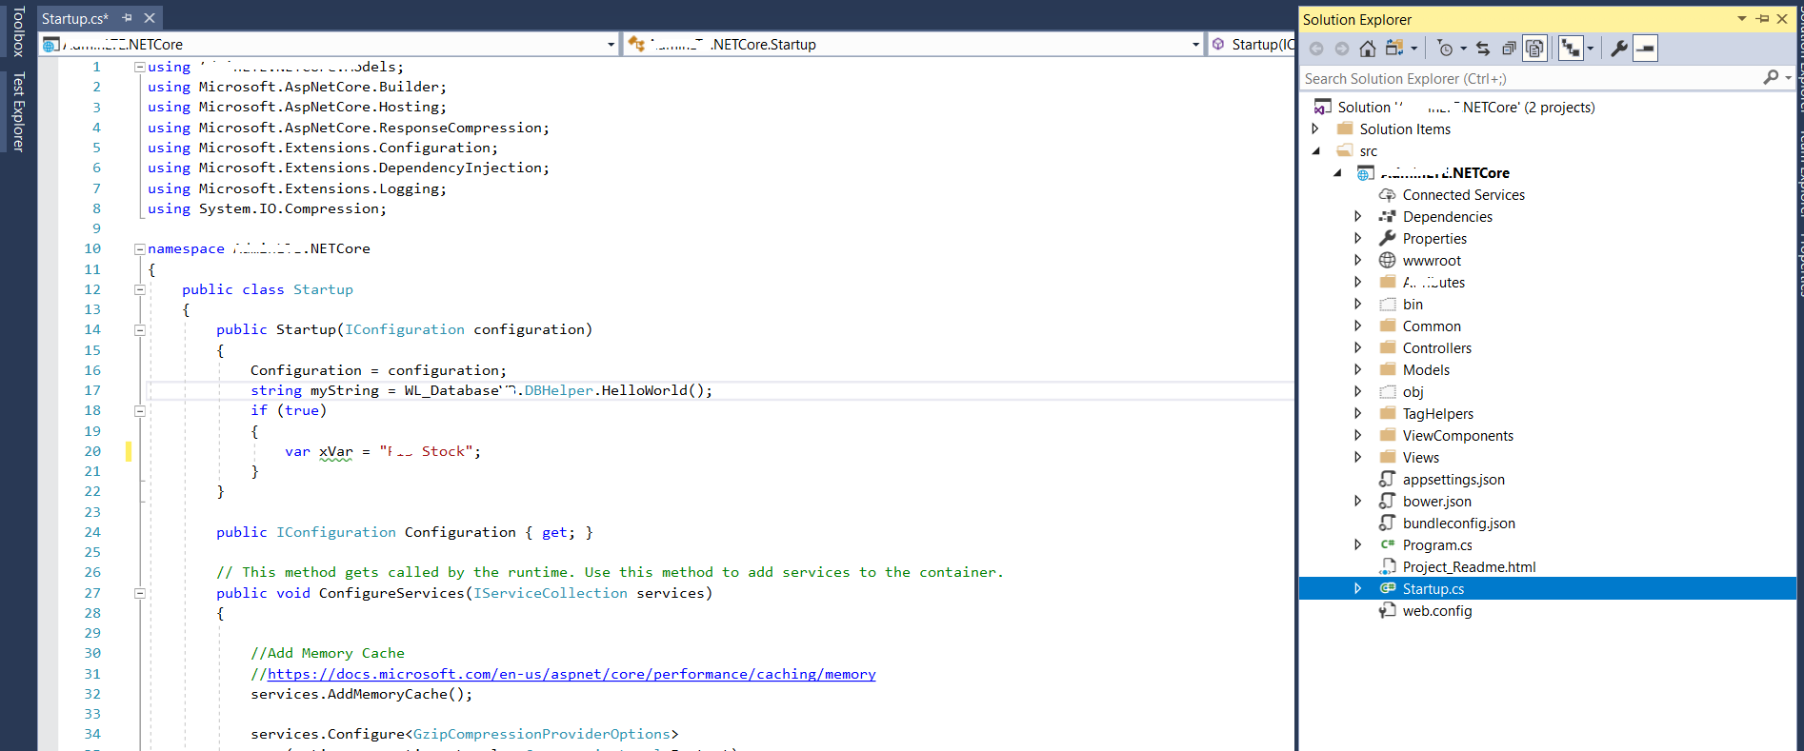Click the Solution and Folders view switch icon
Image resolution: width=1804 pixels, height=751 pixels.
click(x=1394, y=49)
